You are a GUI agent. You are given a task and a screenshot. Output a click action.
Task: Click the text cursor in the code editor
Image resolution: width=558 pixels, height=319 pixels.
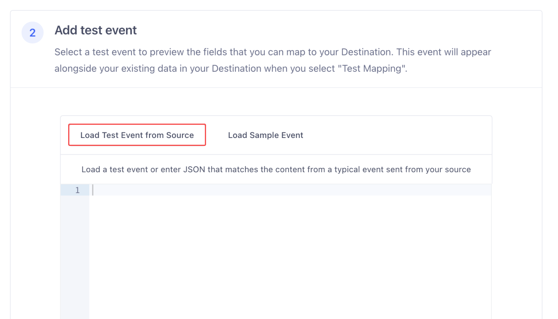92,190
